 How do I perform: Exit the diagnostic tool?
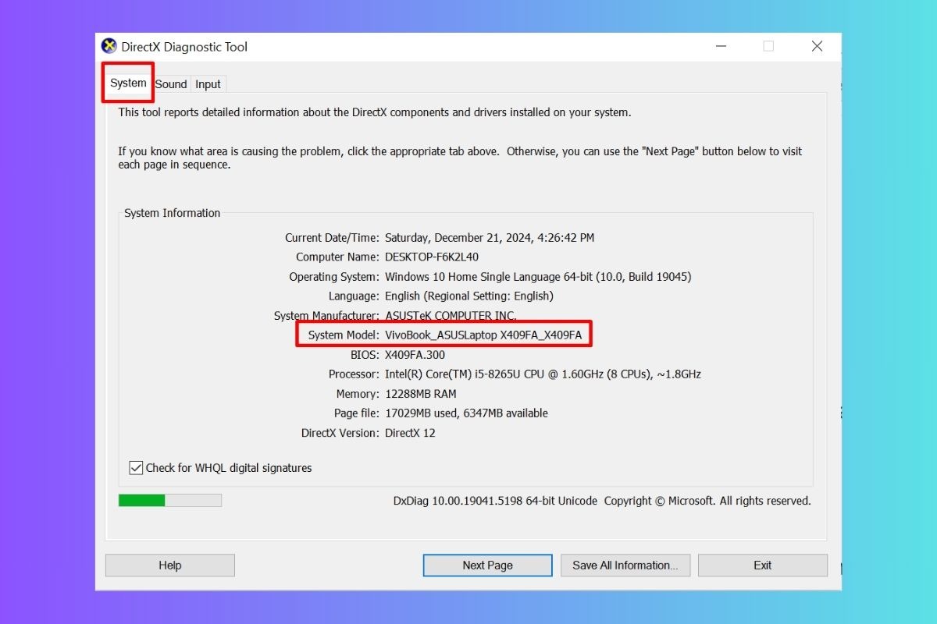tap(763, 565)
